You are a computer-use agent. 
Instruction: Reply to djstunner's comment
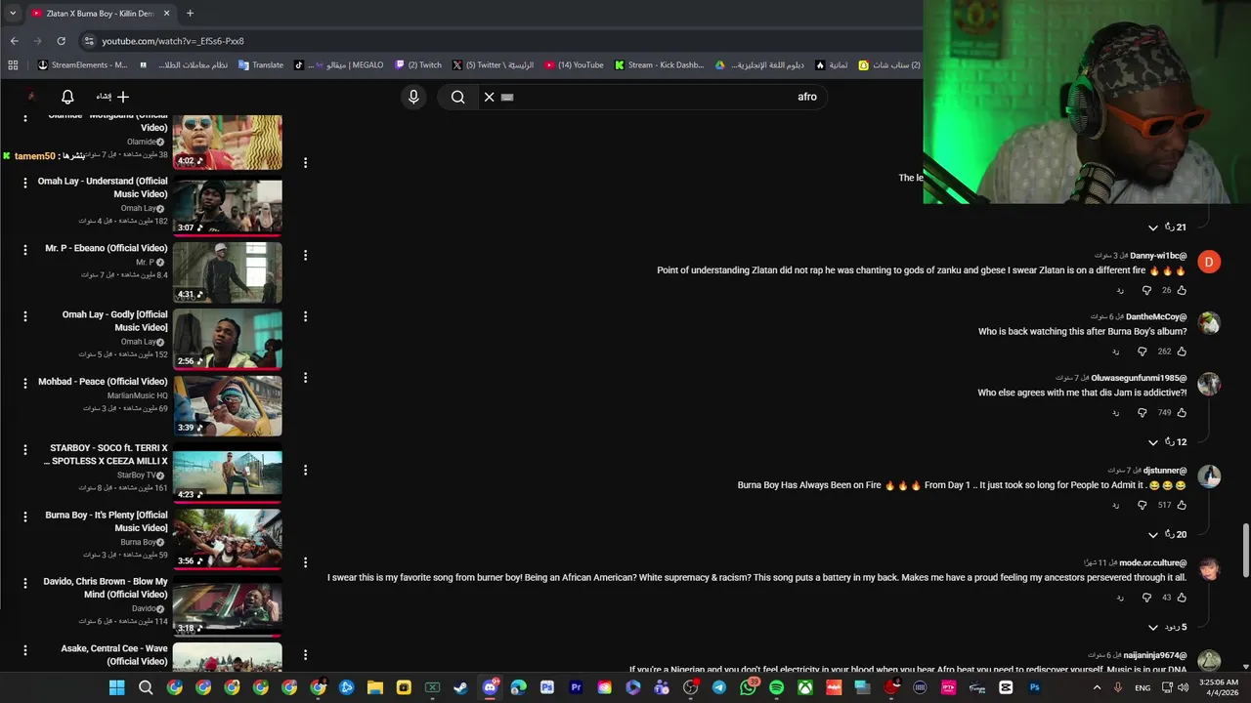coord(1115,505)
